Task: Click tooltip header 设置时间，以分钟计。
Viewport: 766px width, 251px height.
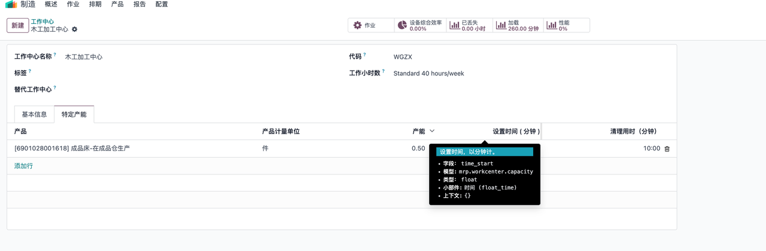Action: [x=485, y=152]
